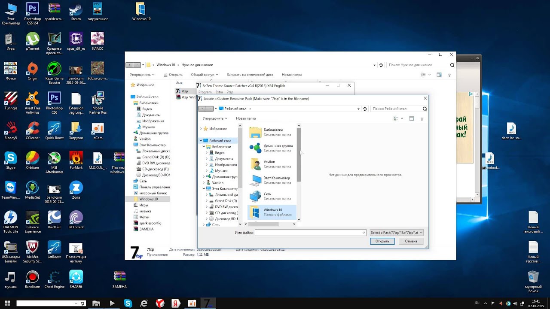Click Windows Start button in taskbar
This screenshot has height=309, width=550.
point(8,303)
